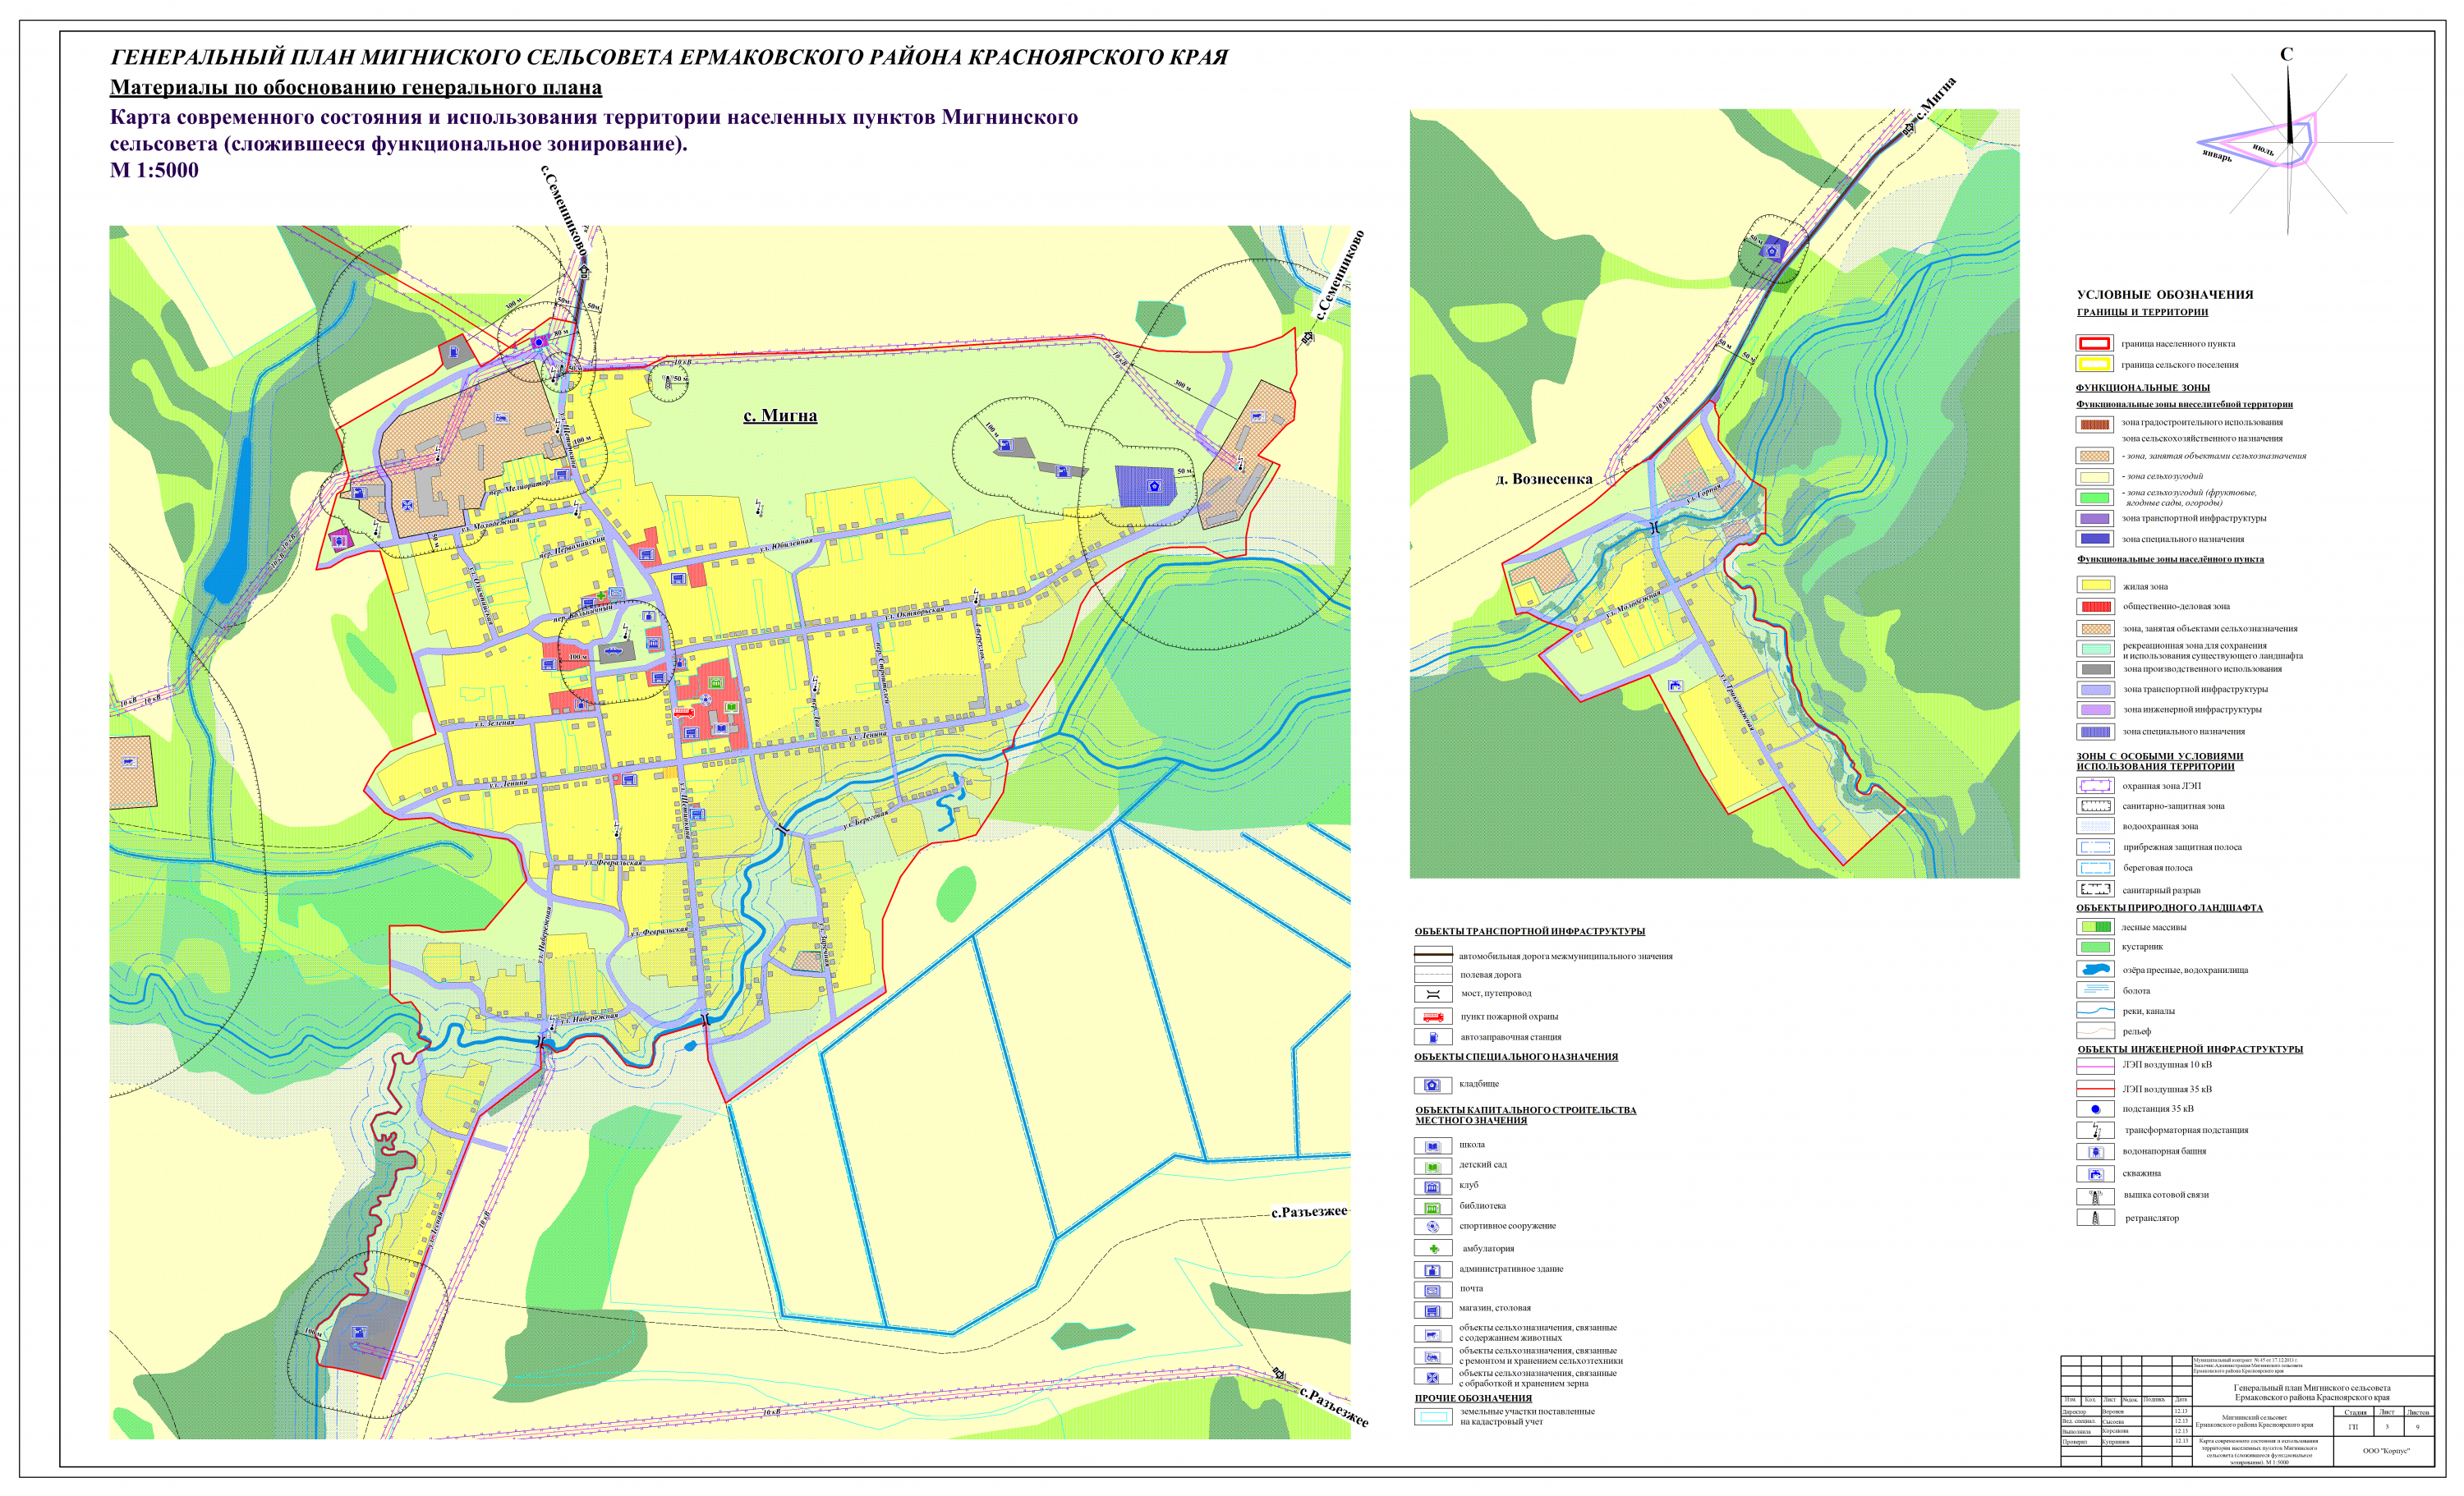Click the grain processing legend icon

tap(1433, 1378)
